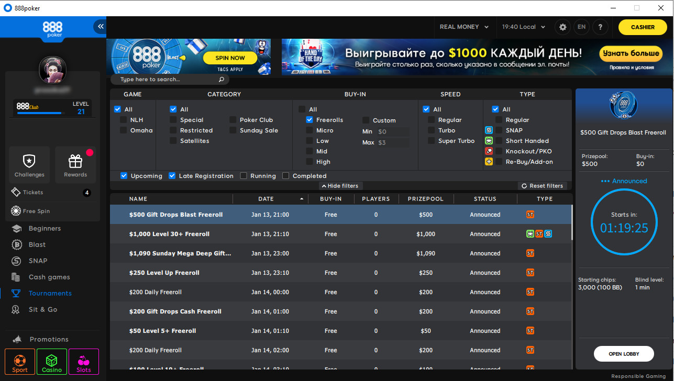
Task: Click SNAP type icon in filters
Action: [x=489, y=130]
